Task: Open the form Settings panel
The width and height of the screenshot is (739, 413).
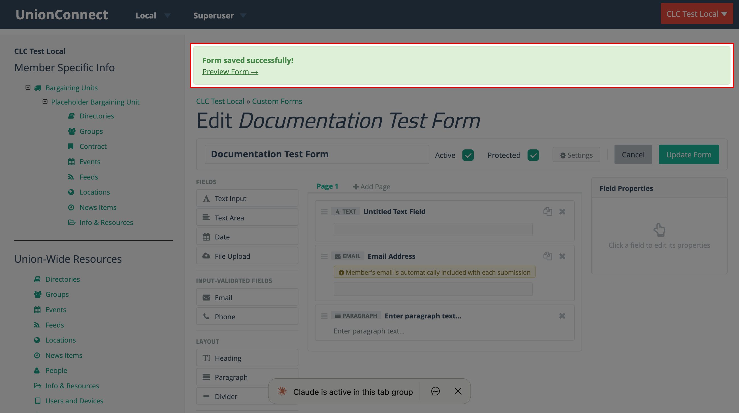Action: tap(576, 155)
